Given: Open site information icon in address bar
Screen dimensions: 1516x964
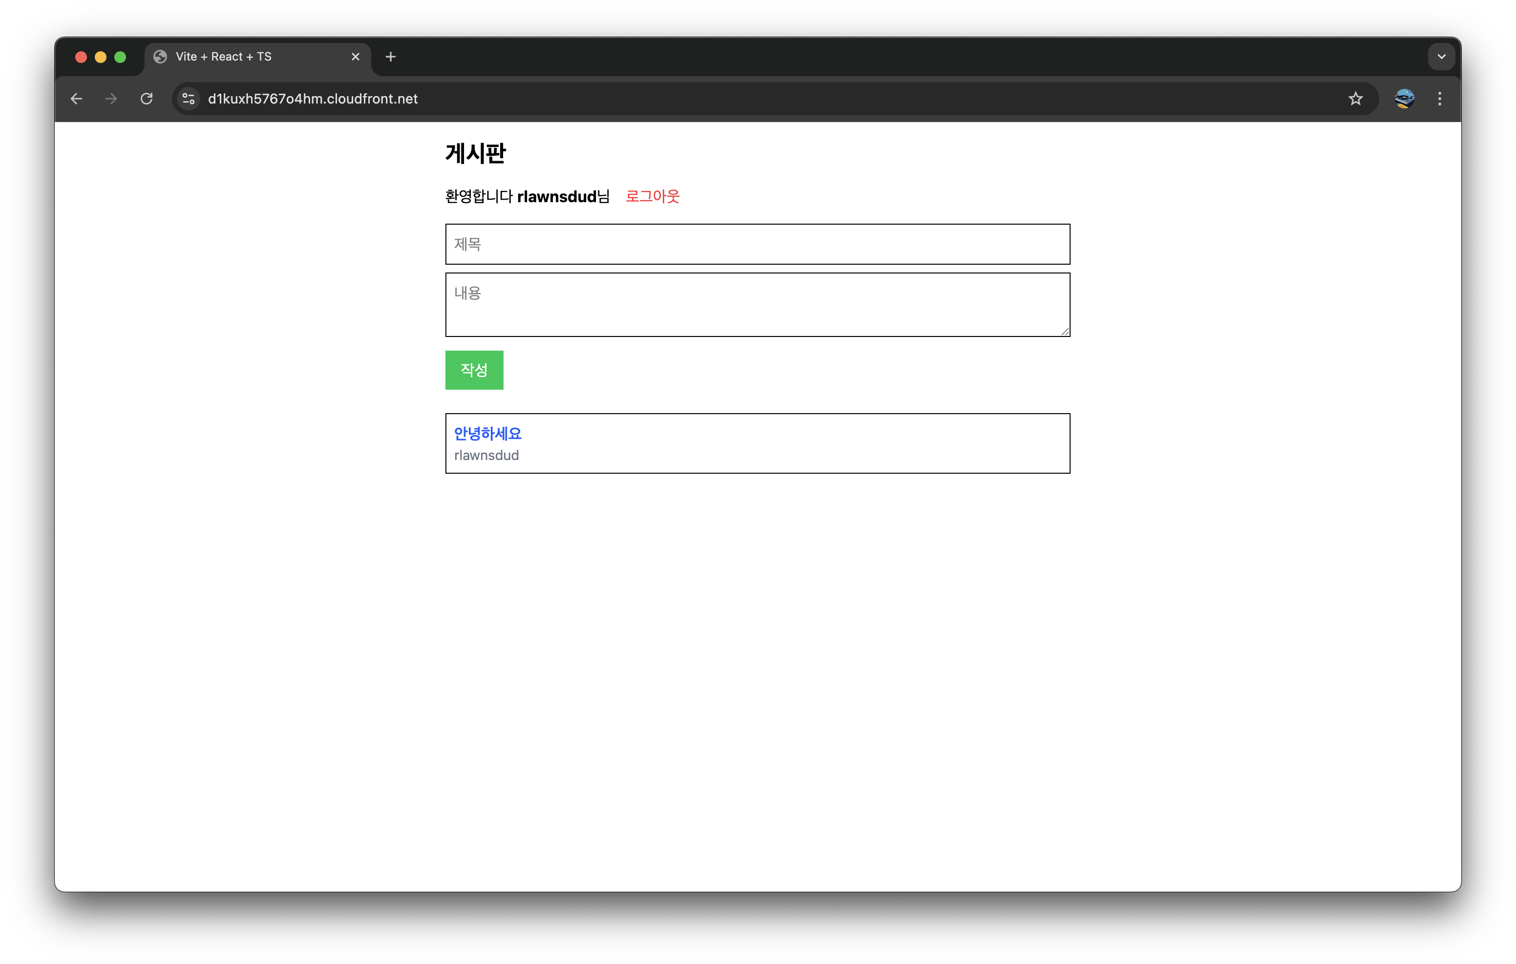Looking at the screenshot, I should (x=188, y=99).
